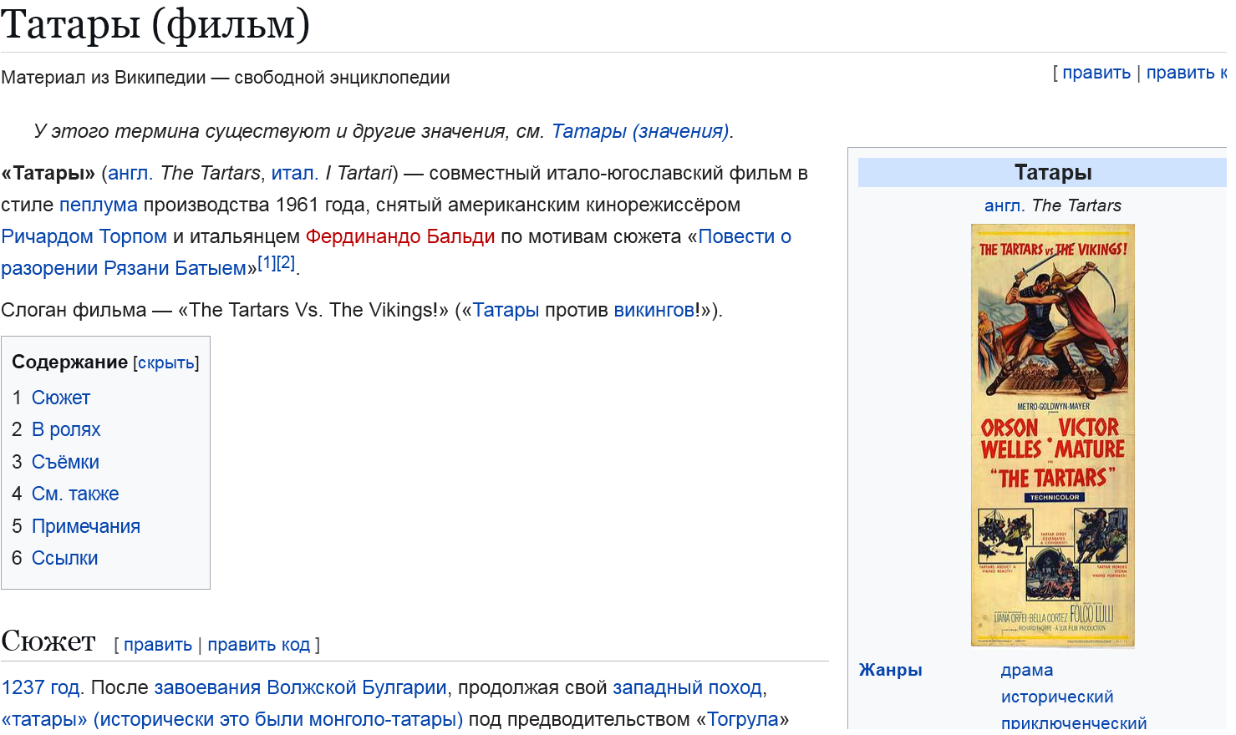Click править next to the Сюжет heading
The height and width of the screenshot is (735, 1236).
158,645
